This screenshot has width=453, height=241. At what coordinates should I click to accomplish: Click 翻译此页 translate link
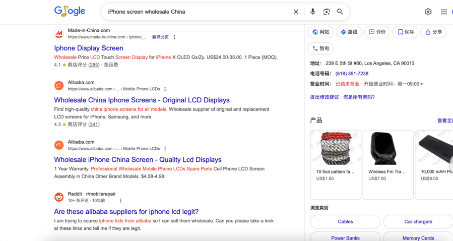point(160,37)
